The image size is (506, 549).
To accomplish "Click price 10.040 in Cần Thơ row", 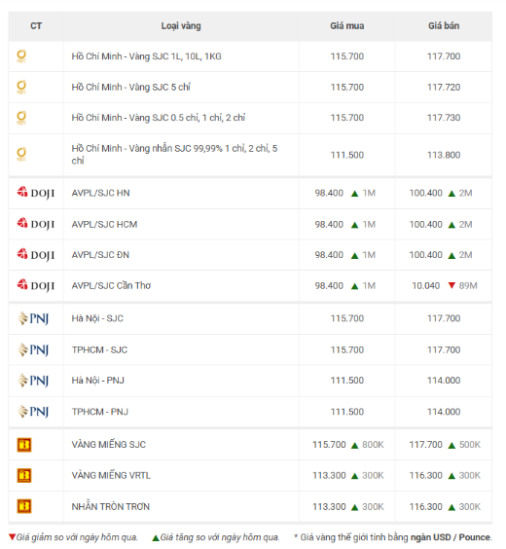I will pos(425,286).
